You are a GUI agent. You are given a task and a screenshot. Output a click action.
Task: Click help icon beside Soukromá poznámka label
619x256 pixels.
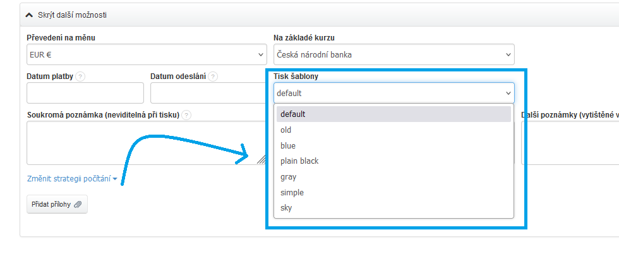pyautogui.click(x=186, y=115)
